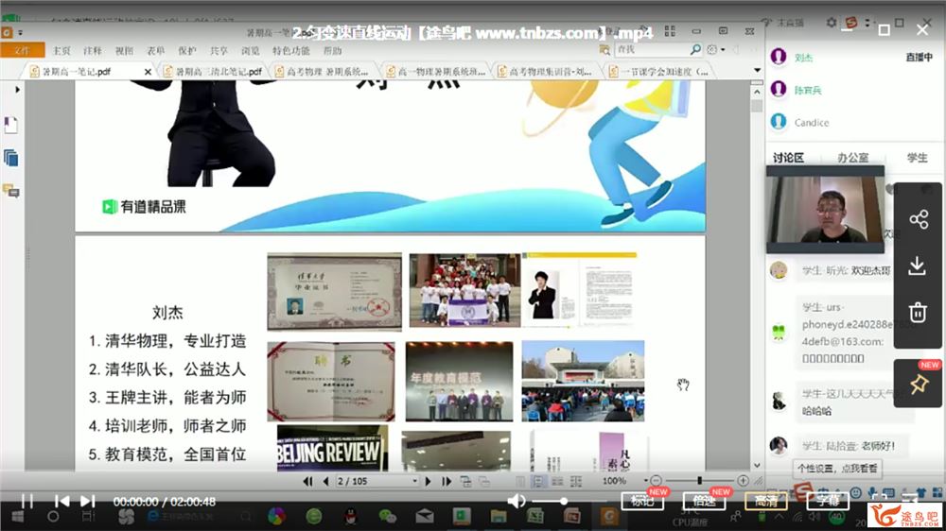Select single page view mode

click(x=520, y=481)
